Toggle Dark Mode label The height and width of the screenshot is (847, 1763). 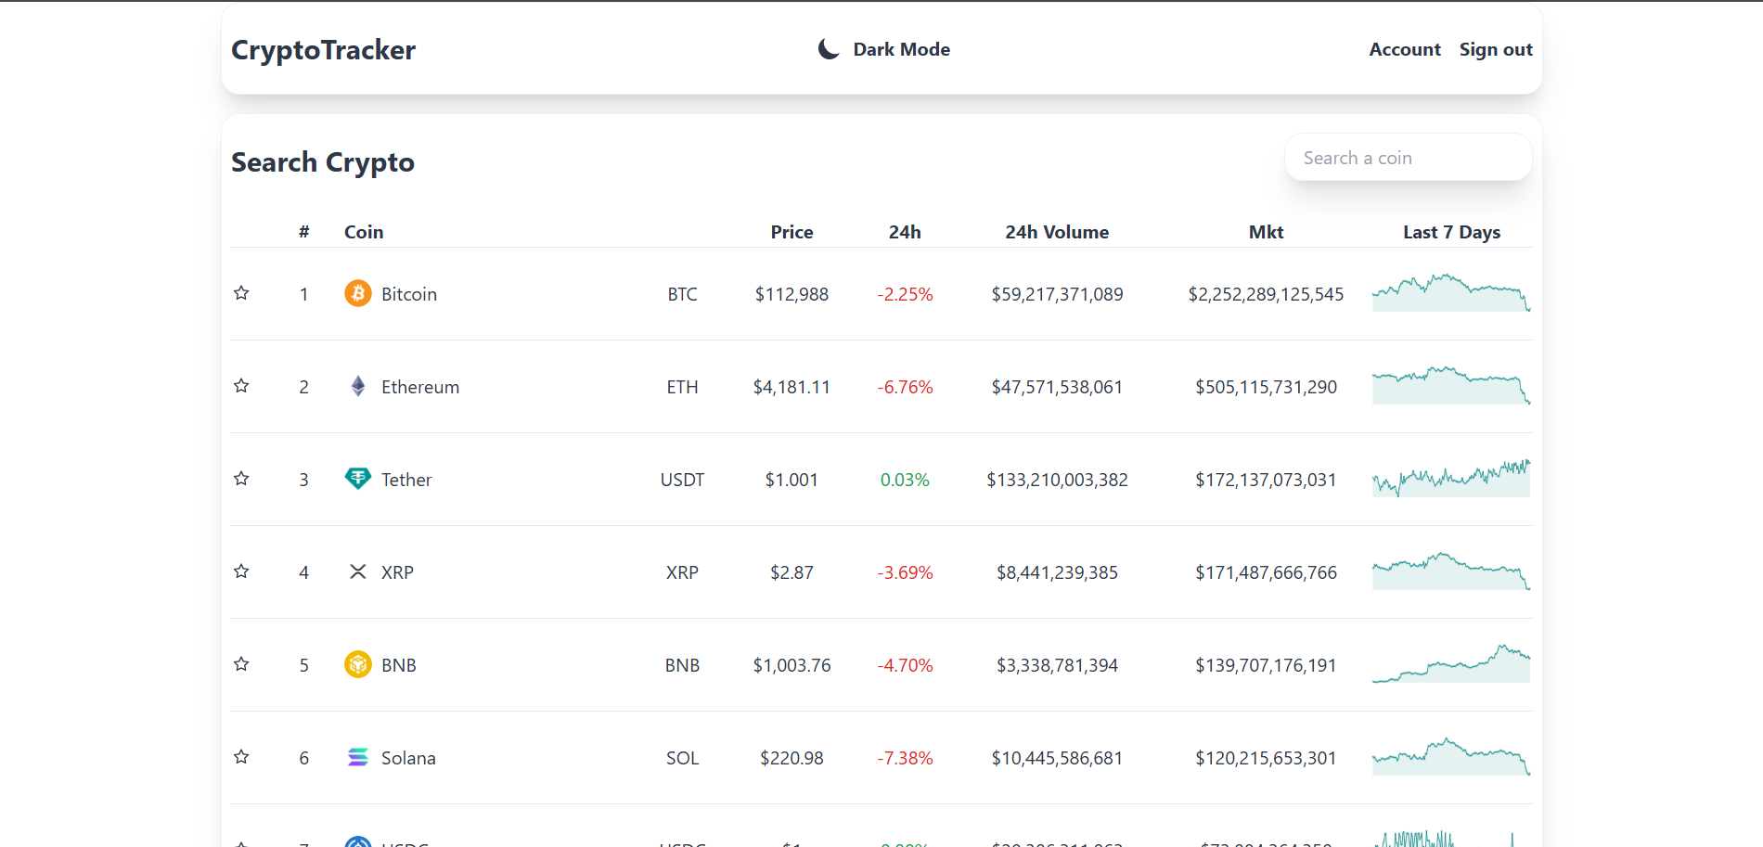click(901, 49)
